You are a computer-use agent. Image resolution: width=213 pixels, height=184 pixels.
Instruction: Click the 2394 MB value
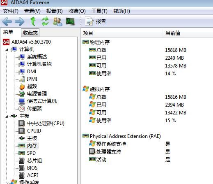pyautogui.click(x=174, y=105)
